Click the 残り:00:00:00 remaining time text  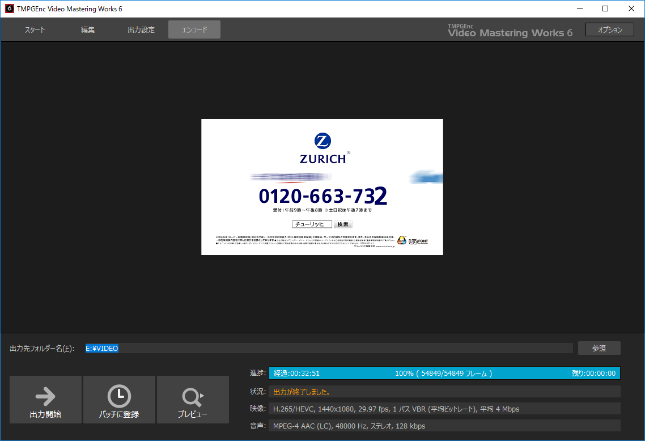(593, 373)
